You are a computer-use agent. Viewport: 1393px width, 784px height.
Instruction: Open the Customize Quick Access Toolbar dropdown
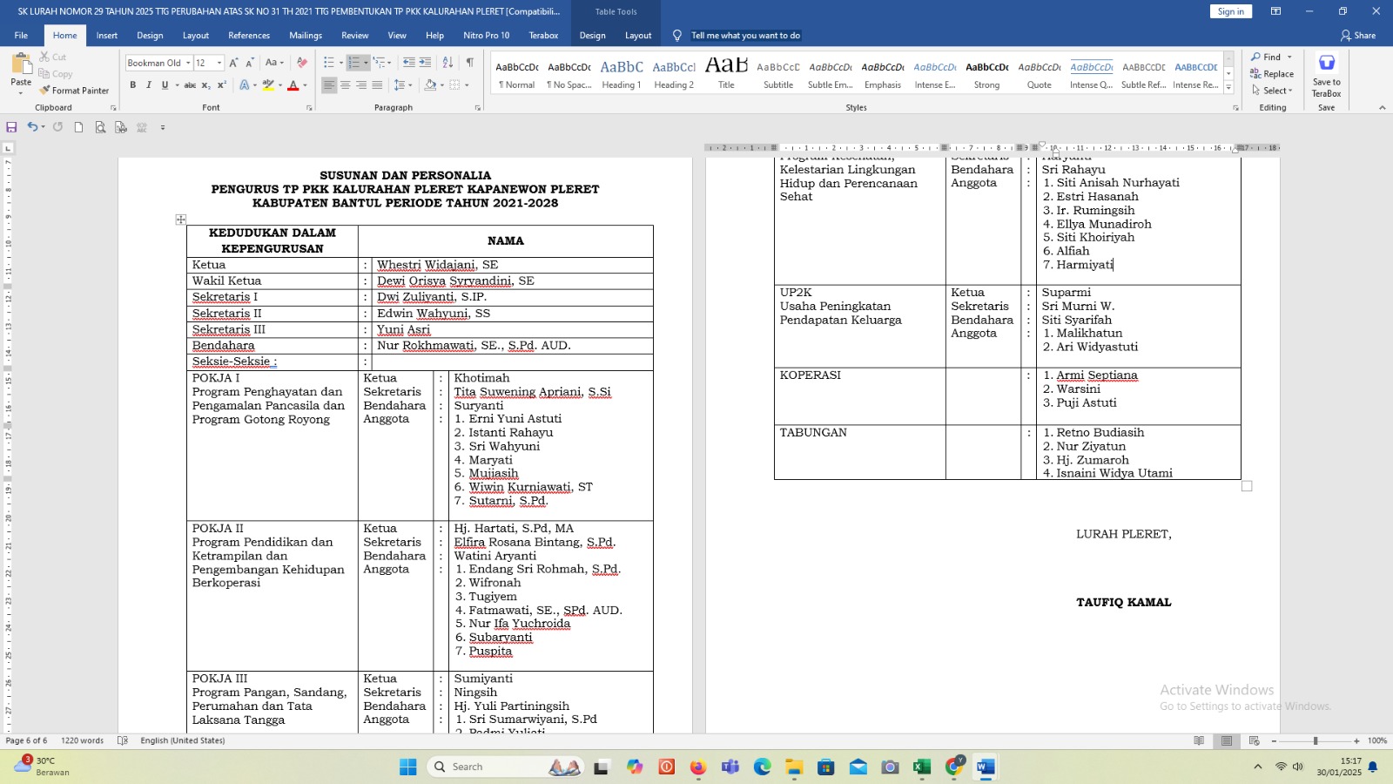(163, 127)
